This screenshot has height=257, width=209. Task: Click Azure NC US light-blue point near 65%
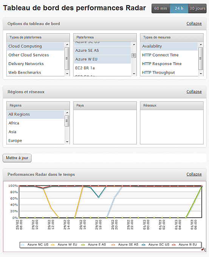114,197
